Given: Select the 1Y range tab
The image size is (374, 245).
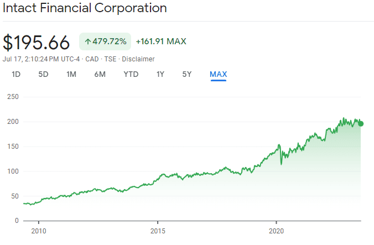Looking at the screenshot, I should (160, 74).
